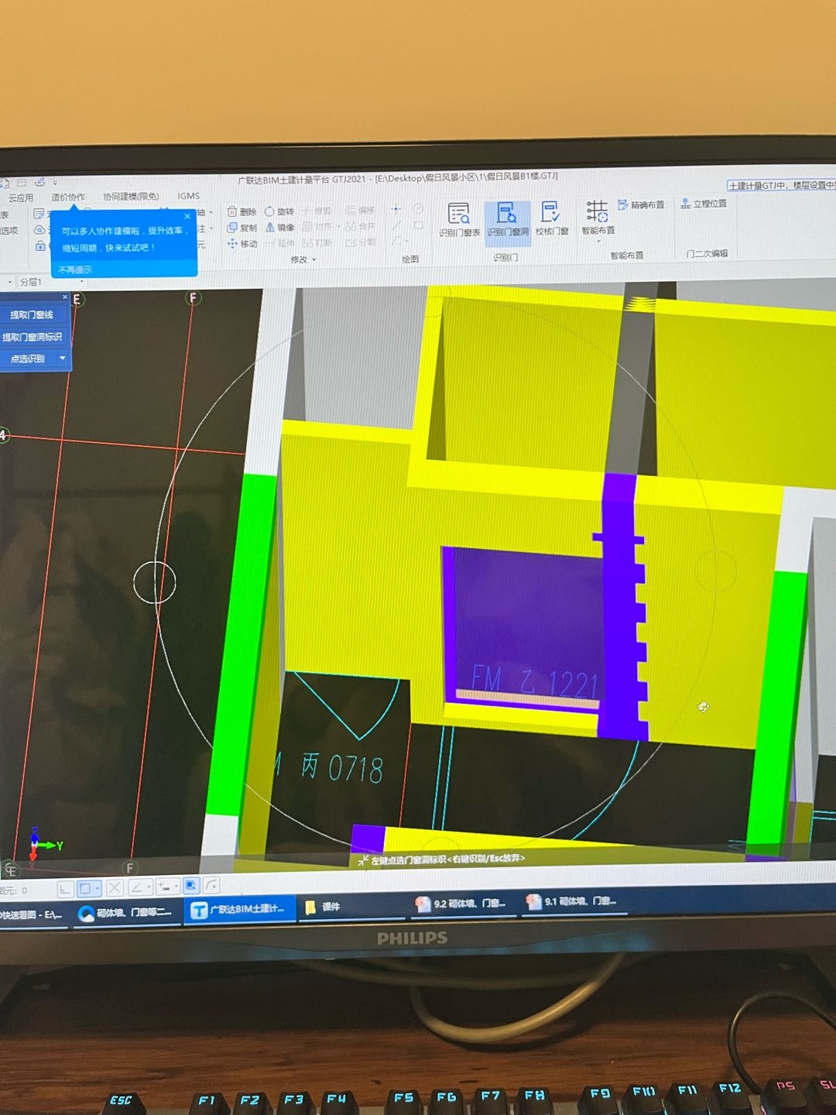This screenshot has height=1115, width=836.
Task: Close the blue collaboration tip popup
Action: click(x=187, y=216)
